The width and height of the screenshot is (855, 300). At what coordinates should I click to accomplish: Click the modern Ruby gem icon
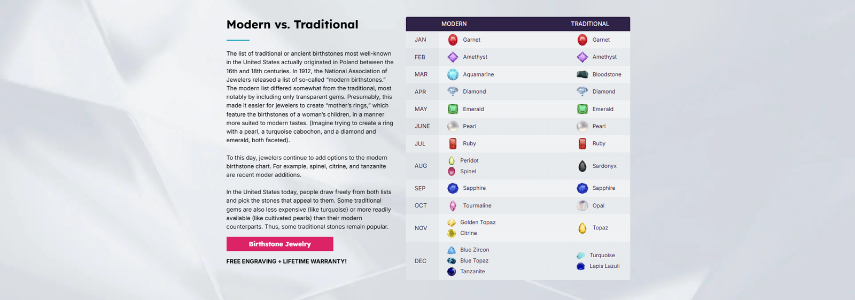453,143
